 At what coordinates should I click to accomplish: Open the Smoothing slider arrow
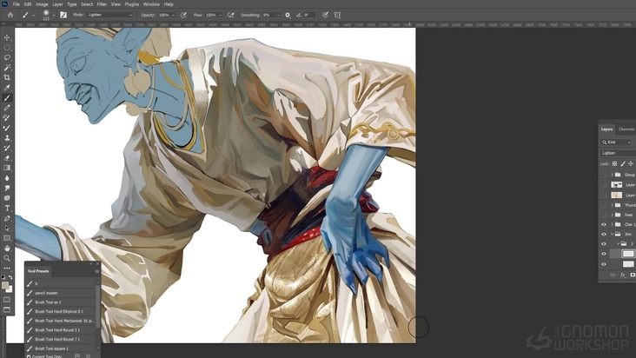pos(278,15)
